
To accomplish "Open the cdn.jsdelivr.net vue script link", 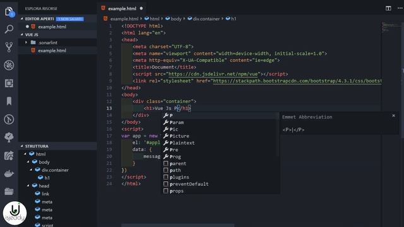I will pyautogui.click(x=213, y=74).
